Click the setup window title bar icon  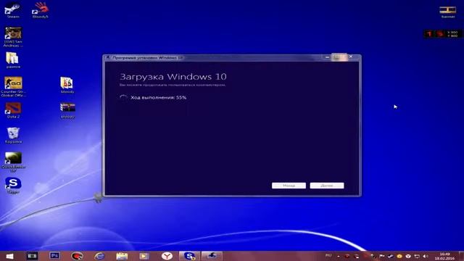click(x=108, y=58)
